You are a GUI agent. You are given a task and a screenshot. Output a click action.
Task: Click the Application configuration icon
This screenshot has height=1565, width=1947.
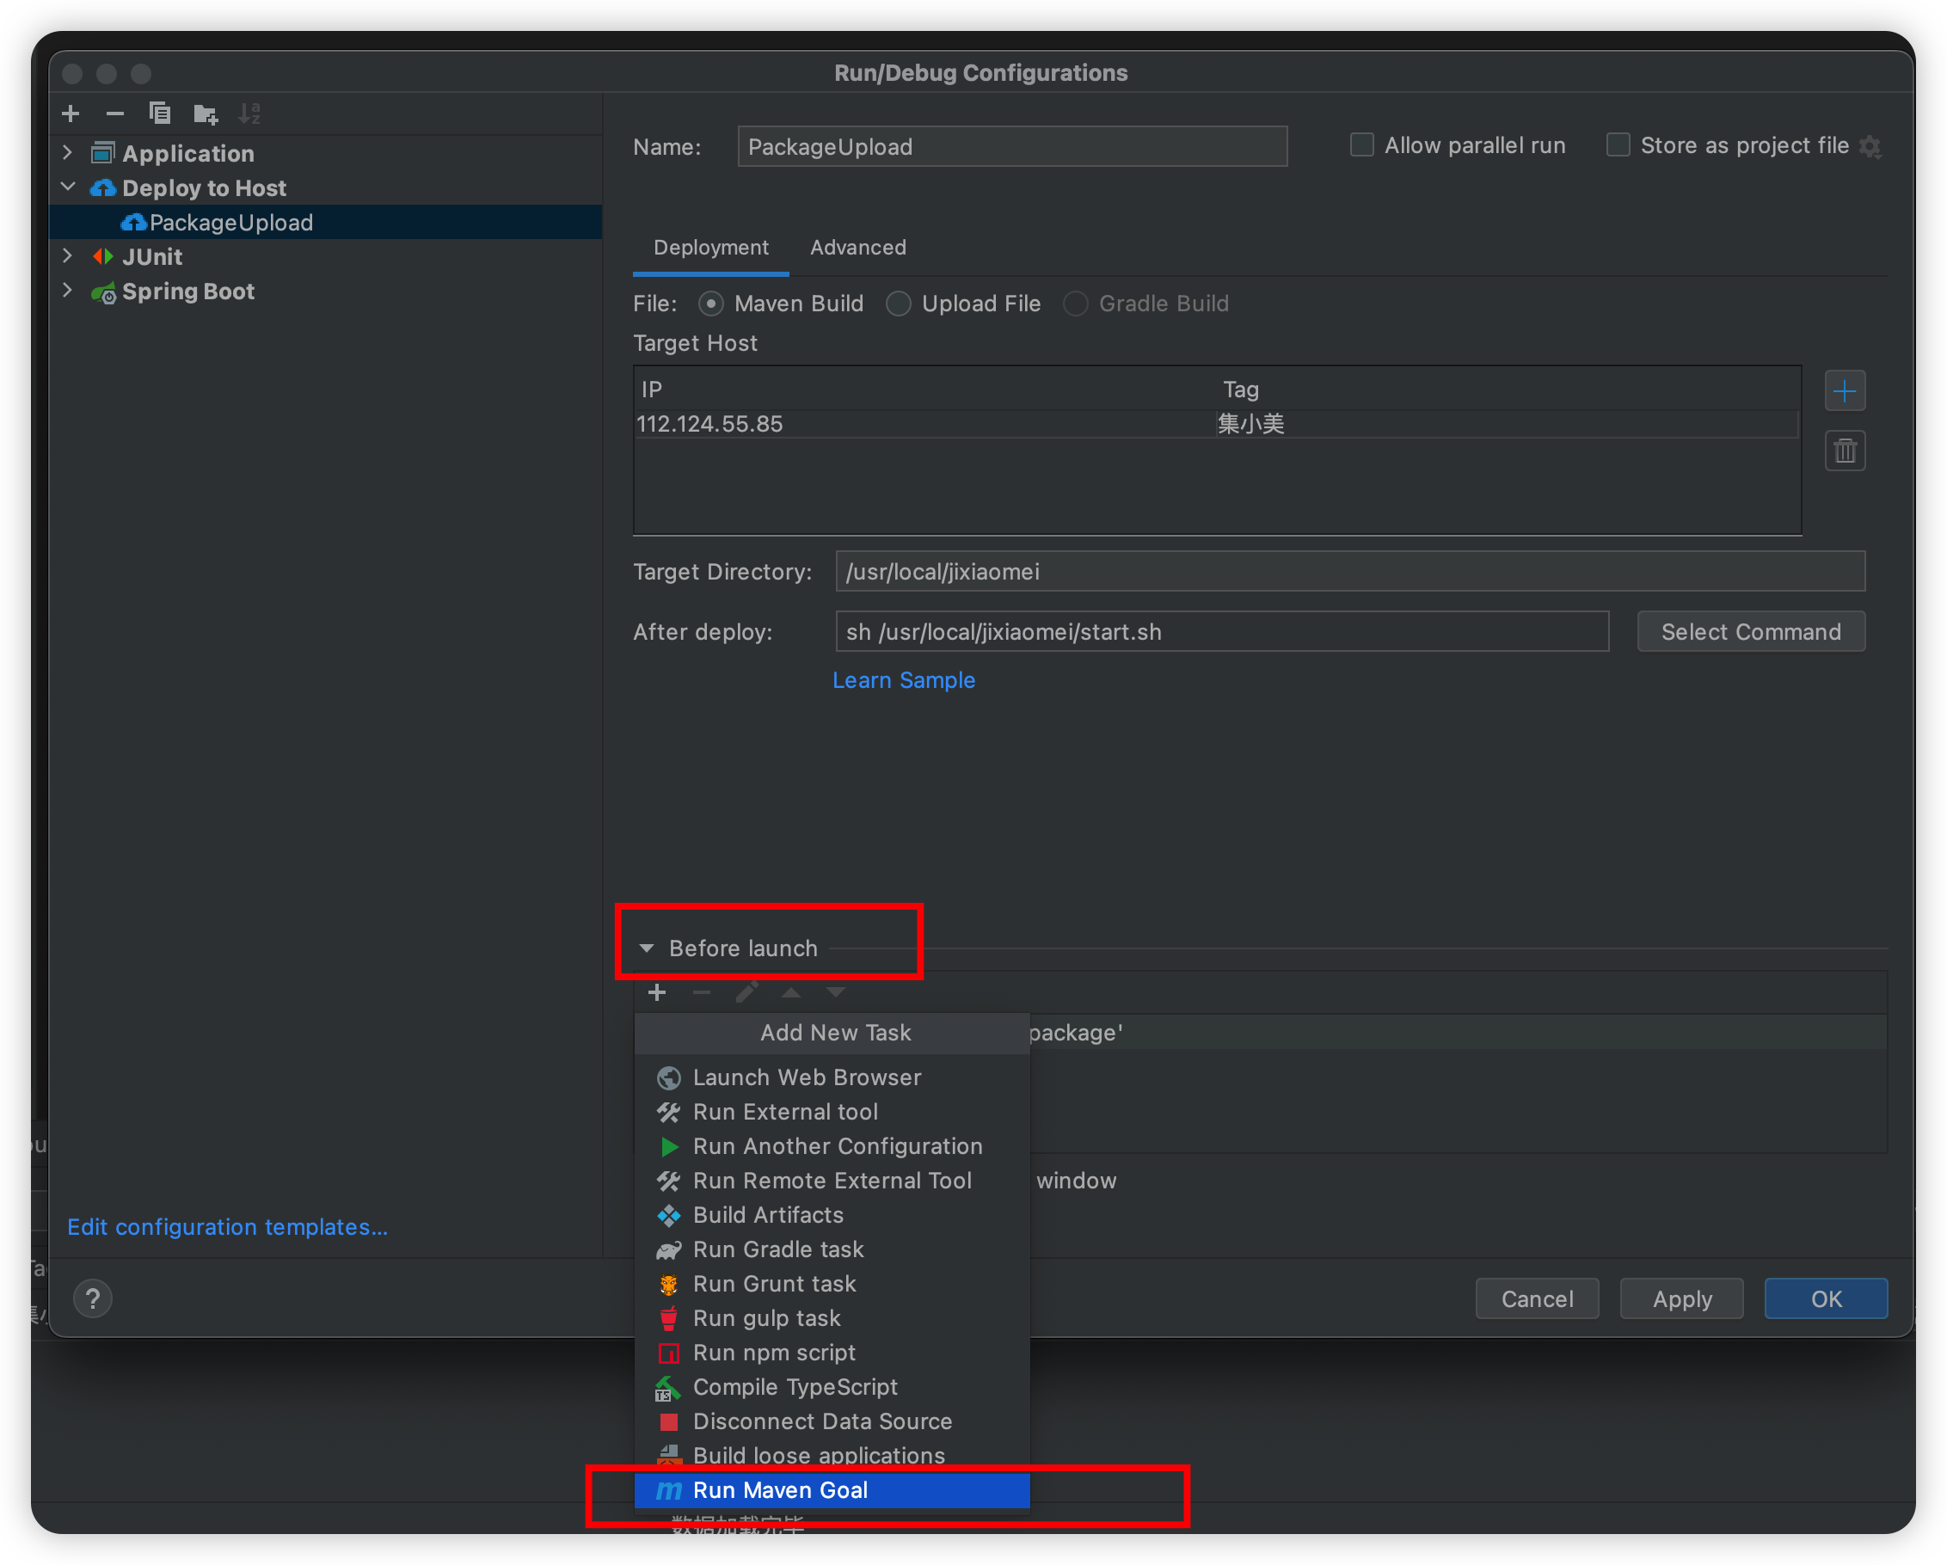pyautogui.click(x=106, y=151)
